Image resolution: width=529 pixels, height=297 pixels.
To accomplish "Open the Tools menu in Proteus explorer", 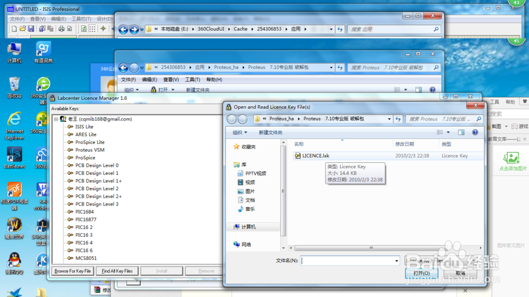I will coord(193,80).
